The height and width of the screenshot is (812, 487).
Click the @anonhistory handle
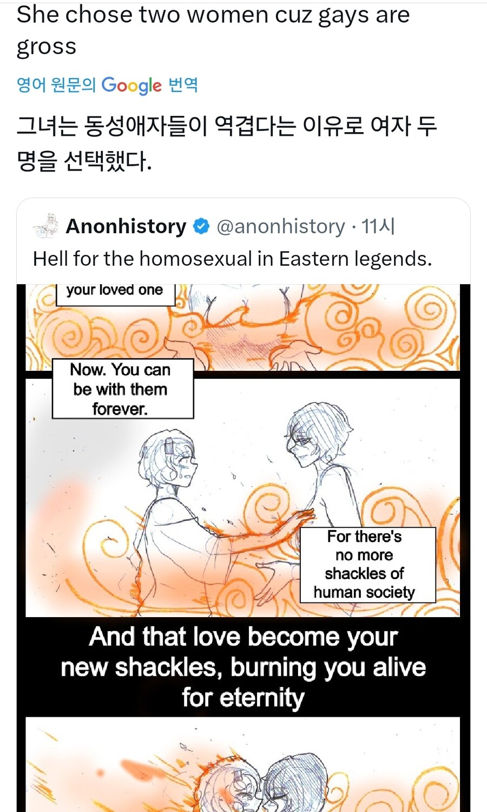[x=281, y=226]
